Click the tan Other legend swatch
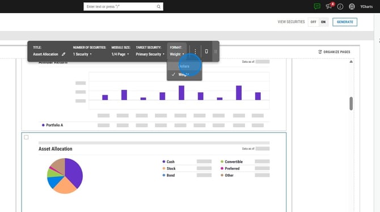Viewport: 380px width, 212px height. click(x=222, y=175)
